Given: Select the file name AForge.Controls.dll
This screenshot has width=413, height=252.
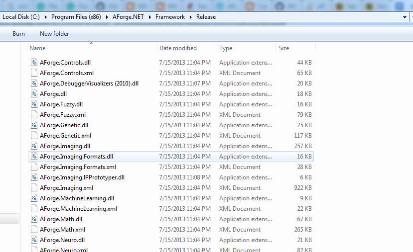Looking at the screenshot, I should (65, 63).
